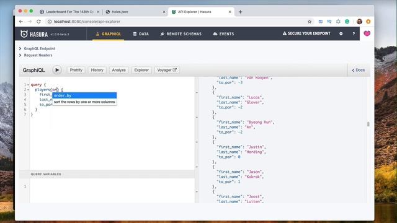Click the orange extension icon

pos(368,22)
